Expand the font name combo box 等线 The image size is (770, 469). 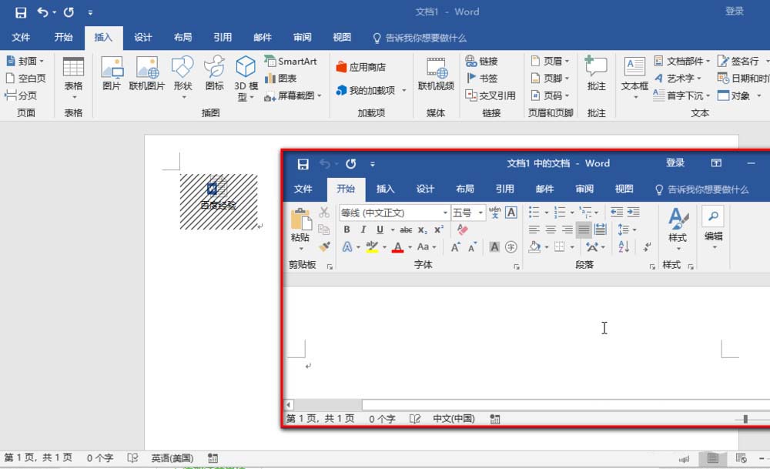coord(445,213)
